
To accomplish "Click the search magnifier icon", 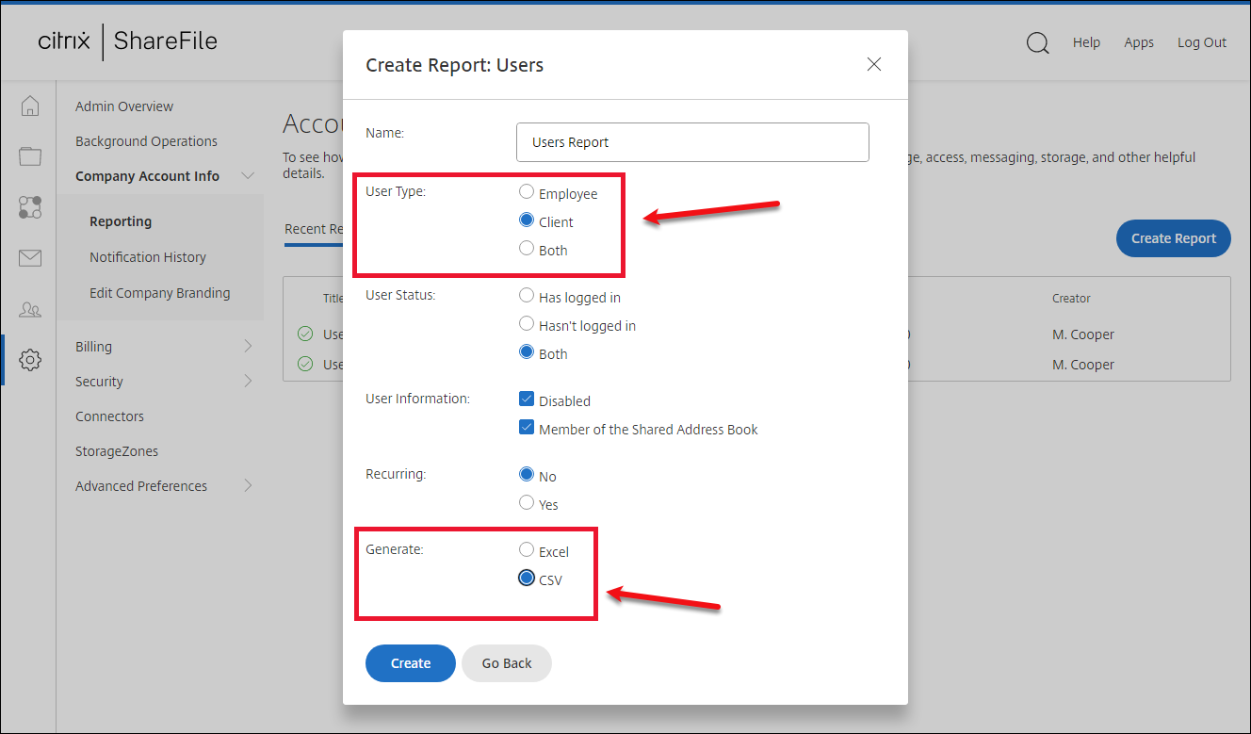I will tap(1037, 43).
